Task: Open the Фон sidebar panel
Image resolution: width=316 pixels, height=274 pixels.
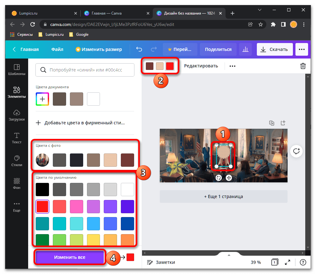Action: coord(17,184)
